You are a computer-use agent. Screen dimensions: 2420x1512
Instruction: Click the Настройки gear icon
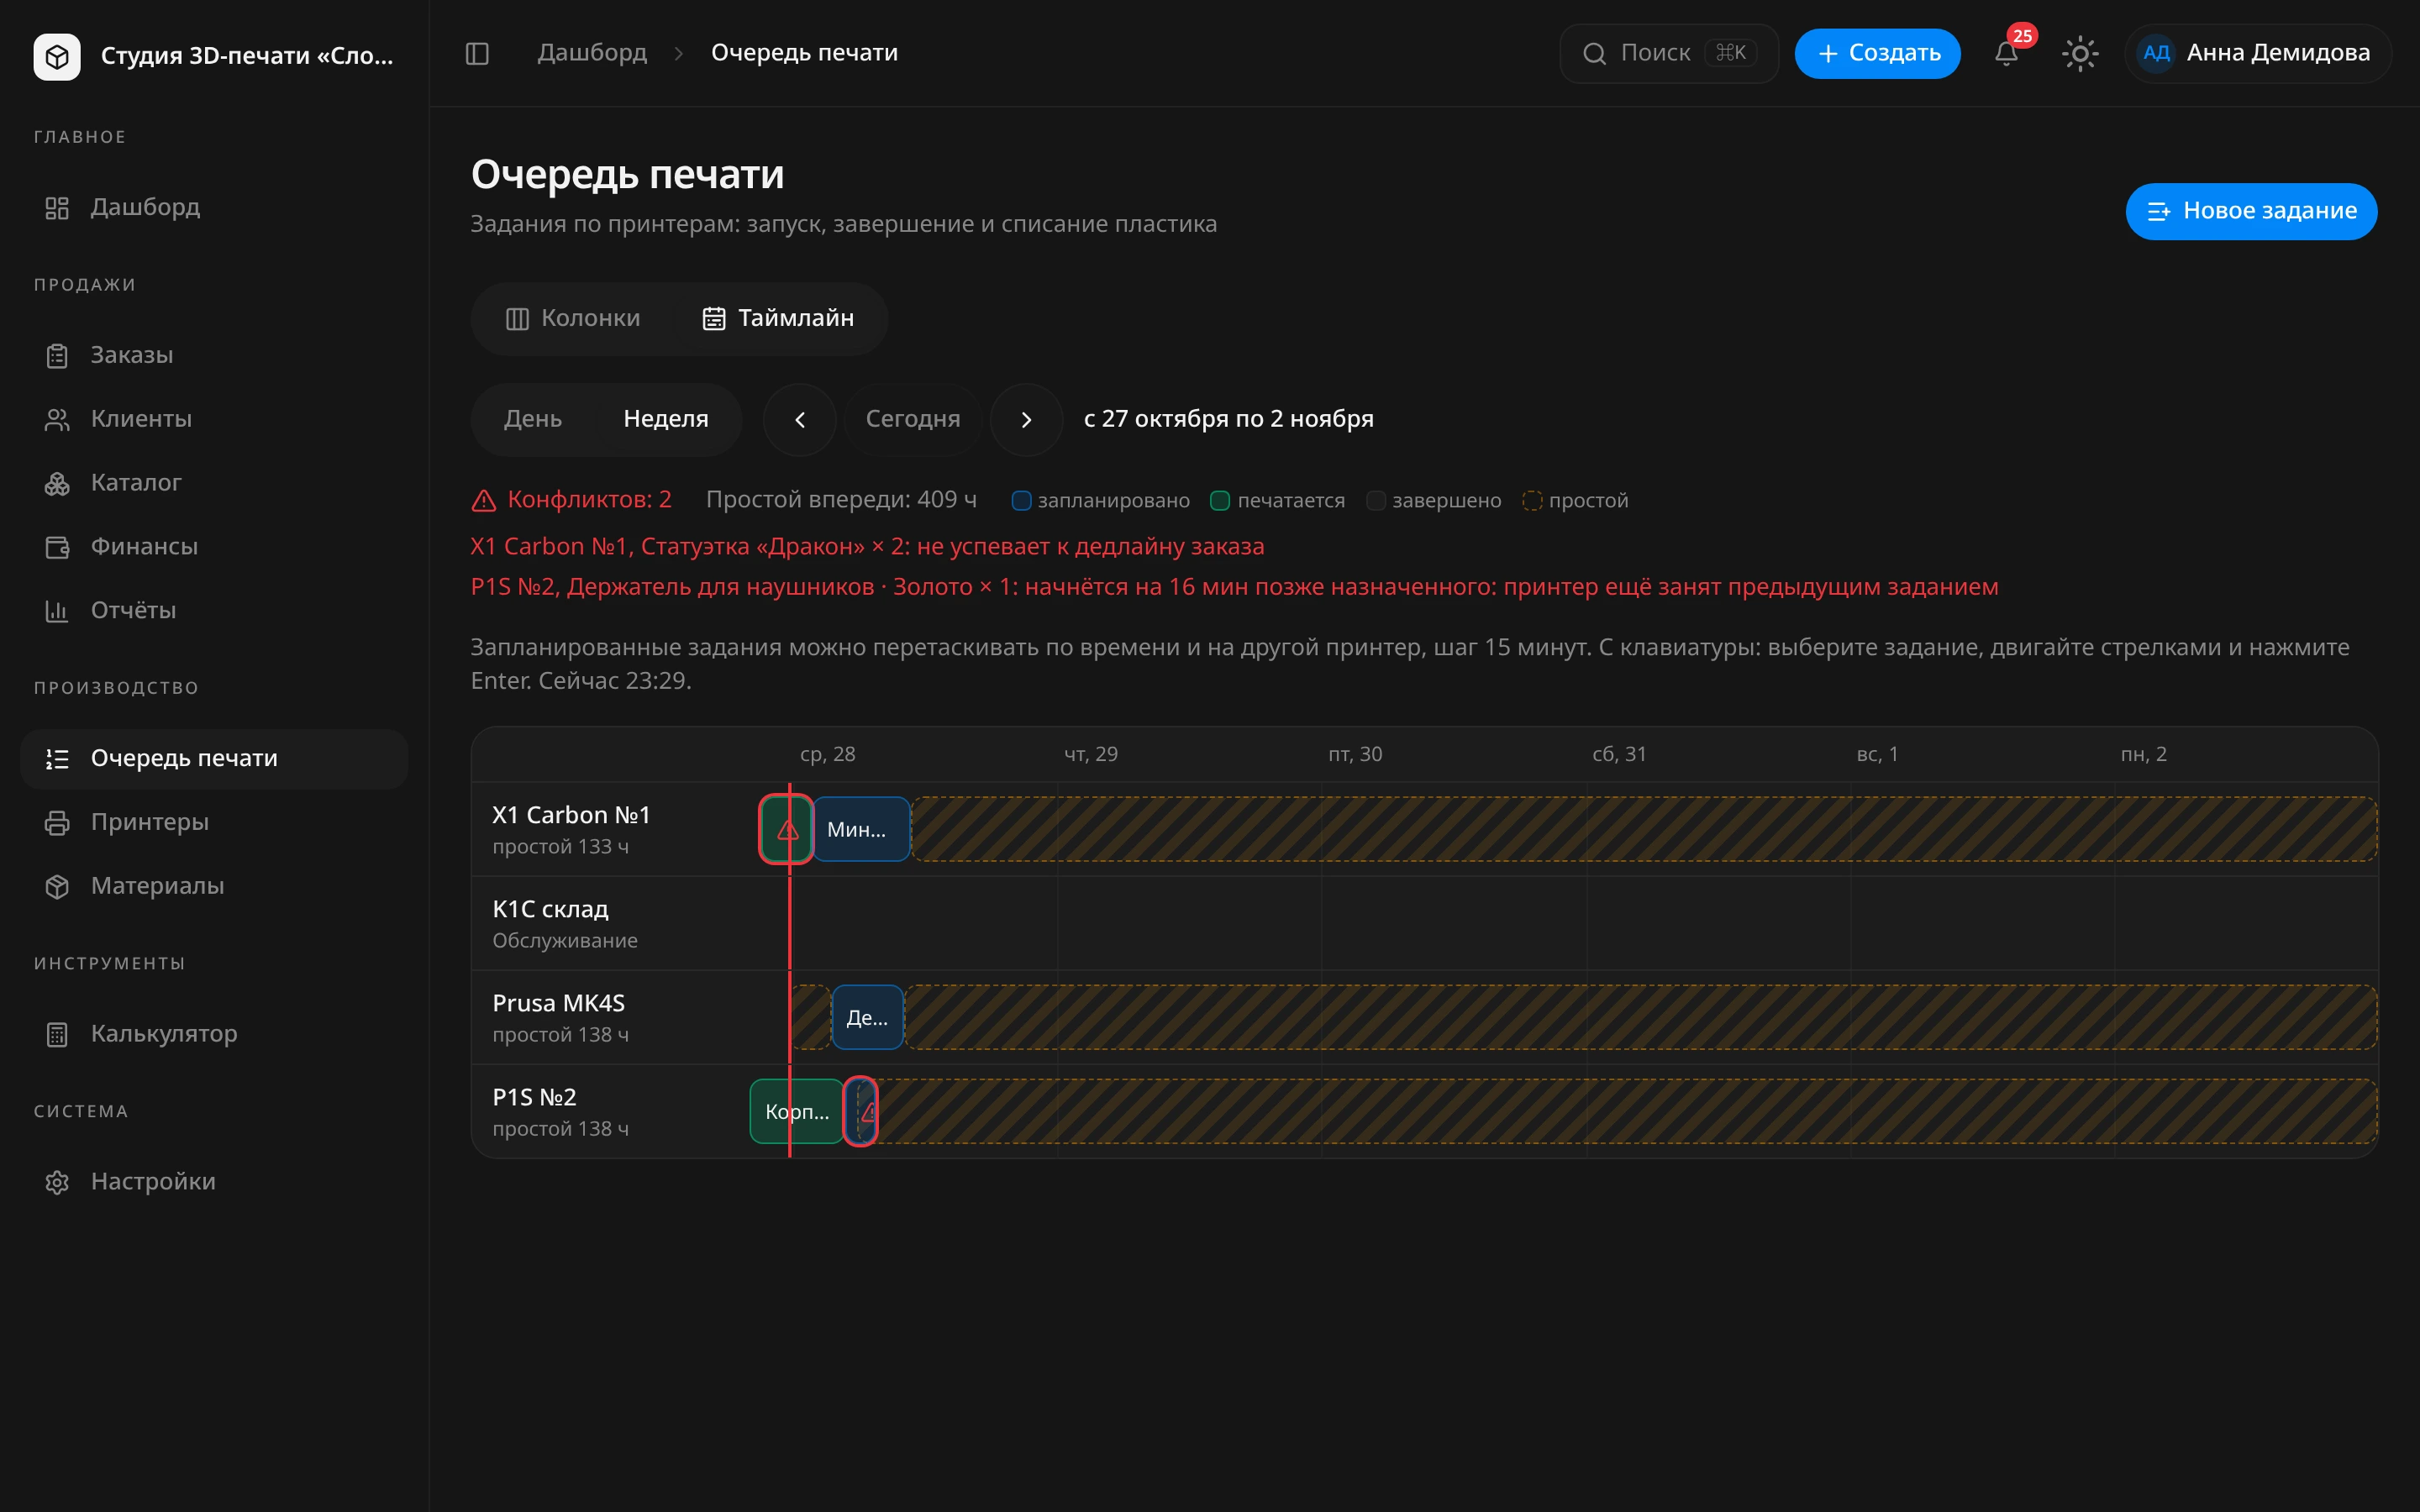point(57,1182)
